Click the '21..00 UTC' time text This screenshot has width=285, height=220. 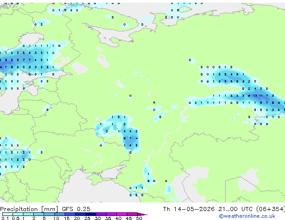tap(236, 209)
